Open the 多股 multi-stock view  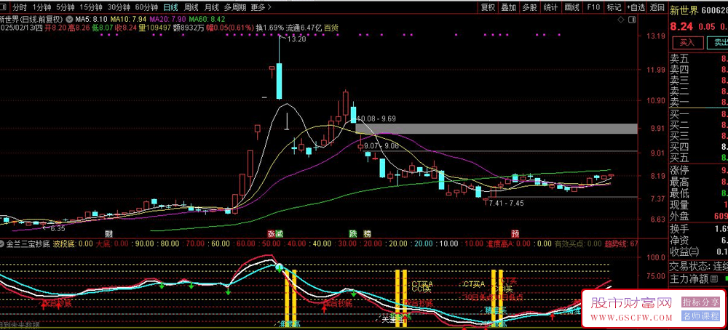pos(530,7)
